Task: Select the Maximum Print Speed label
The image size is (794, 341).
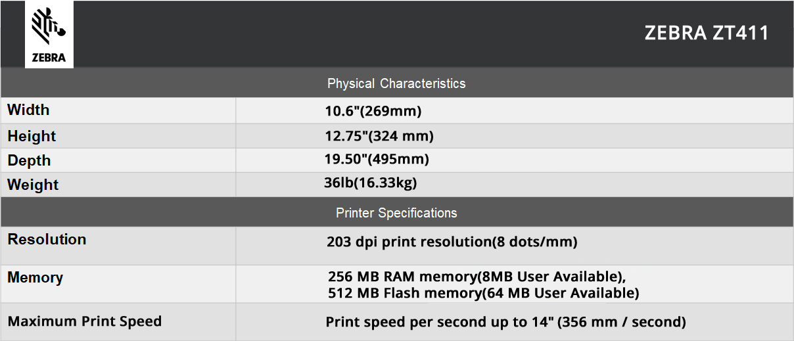Action: point(84,321)
